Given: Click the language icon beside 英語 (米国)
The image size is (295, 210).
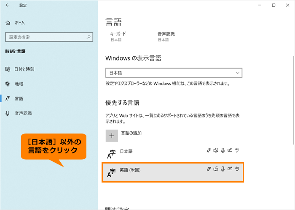Looking at the screenshot, I should [x=111, y=173].
